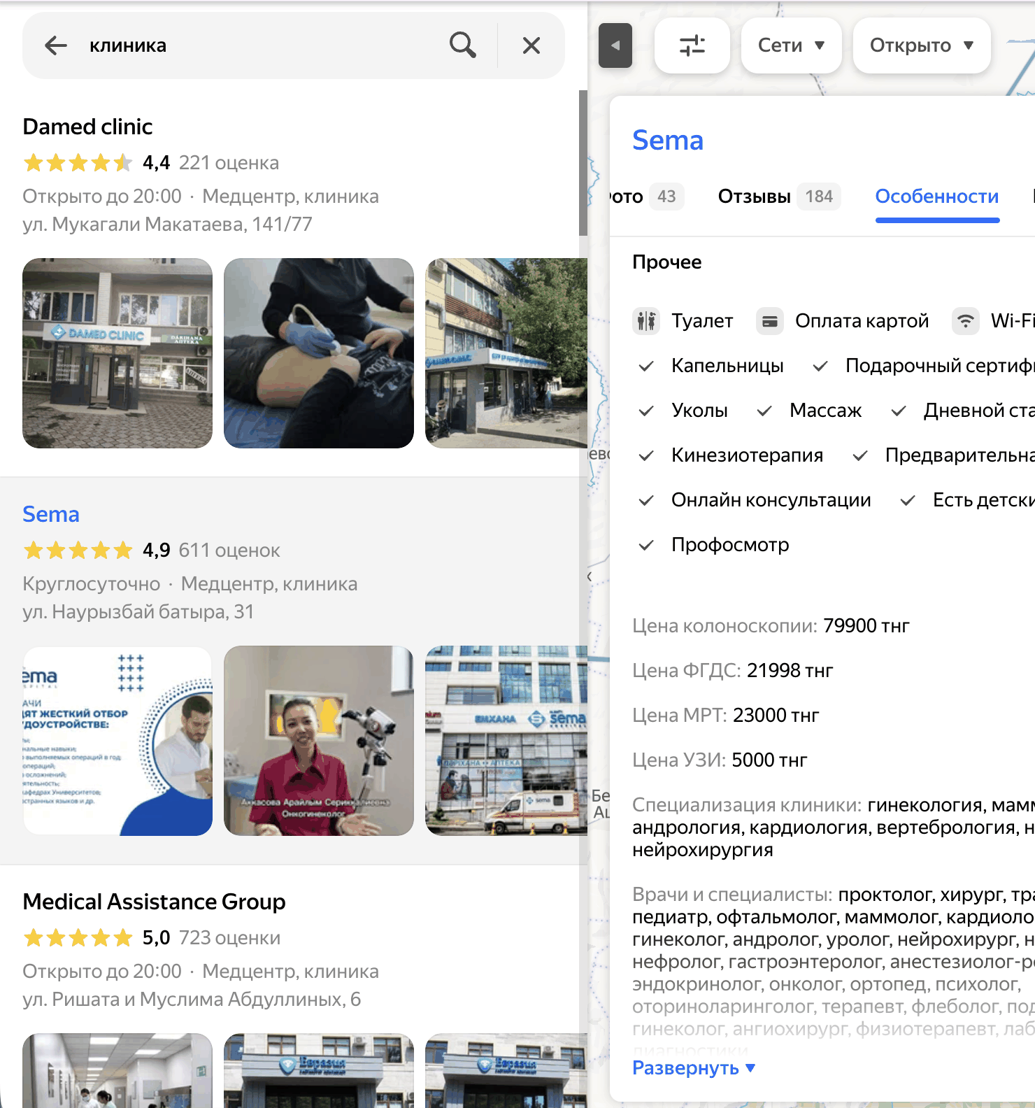Image resolution: width=1035 pixels, height=1108 pixels.
Task: Expand details with Развернуть
Action: [x=694, y=1068]
